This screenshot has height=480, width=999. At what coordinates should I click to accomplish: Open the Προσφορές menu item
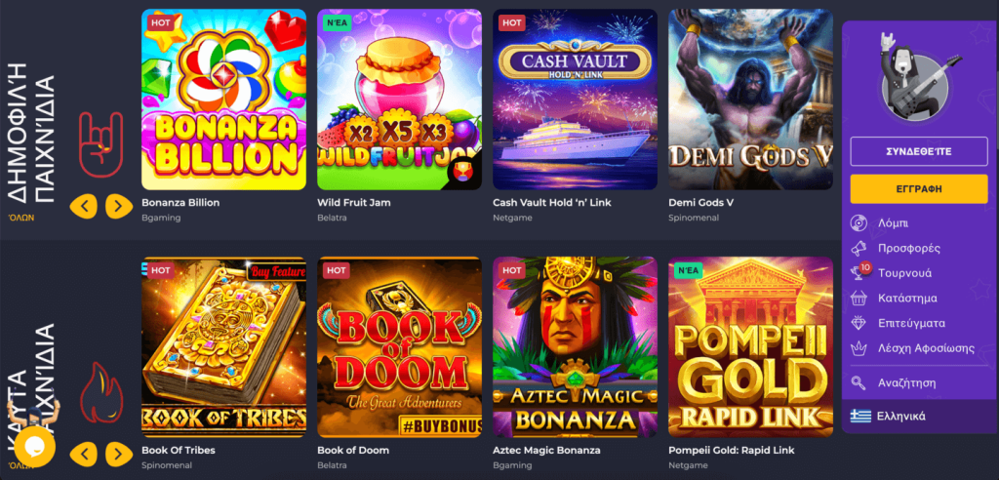(908, 248)
